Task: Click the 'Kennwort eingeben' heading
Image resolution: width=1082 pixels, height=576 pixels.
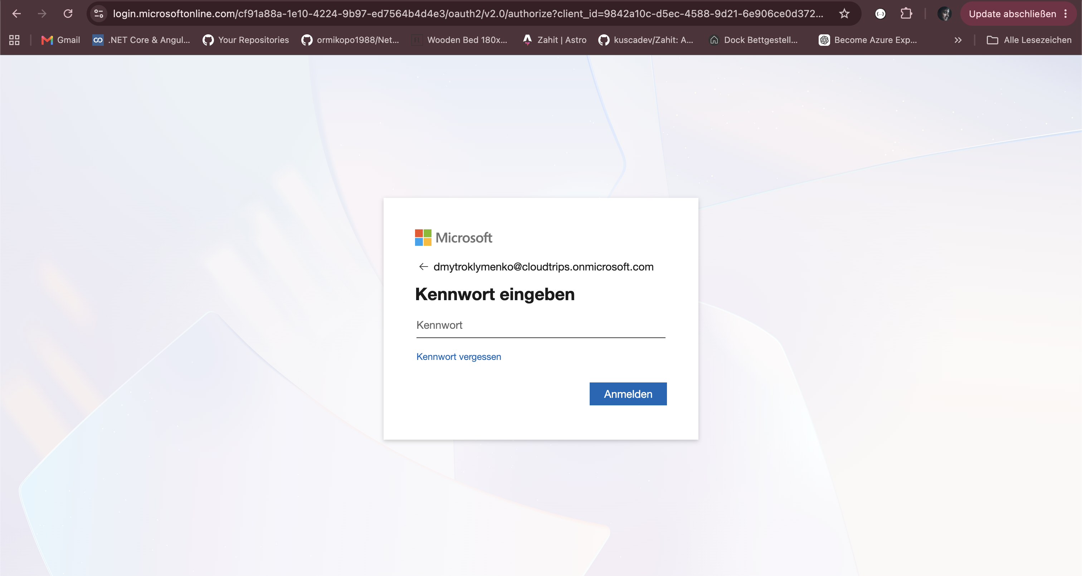Action: [495, 294]
